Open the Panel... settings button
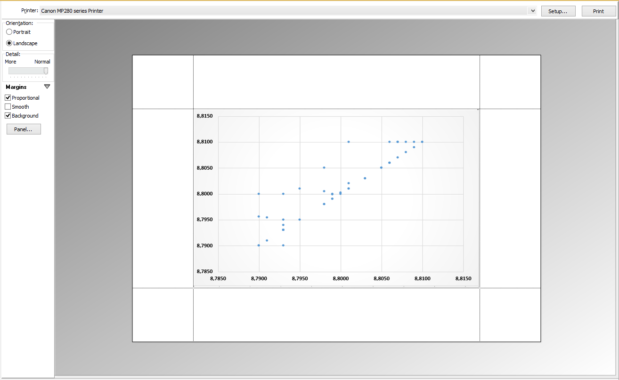Image resolution: width=619 pixels, height=380 pixels. pos(24,129)
